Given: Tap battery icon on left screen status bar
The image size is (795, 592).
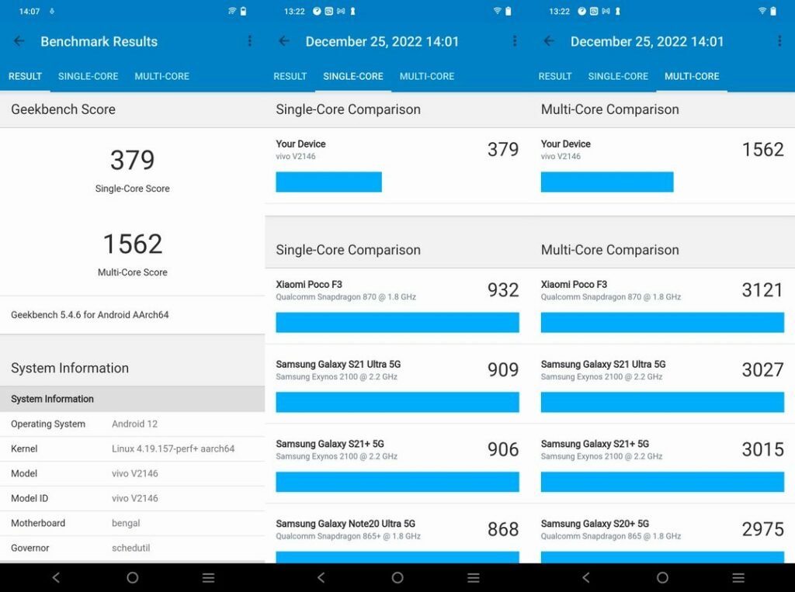Looking at the screenshot, I should [x=243, y=11].
